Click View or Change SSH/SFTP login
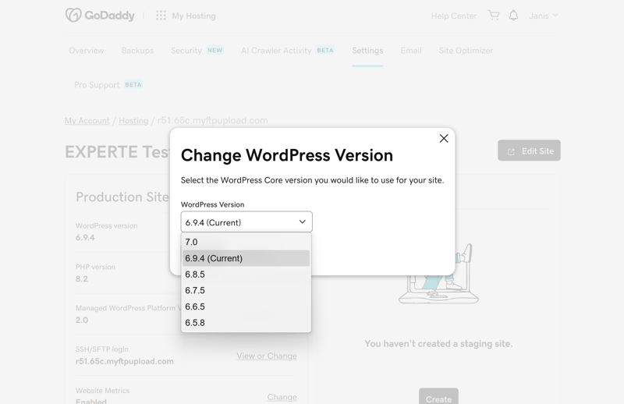 coord(267,356)
